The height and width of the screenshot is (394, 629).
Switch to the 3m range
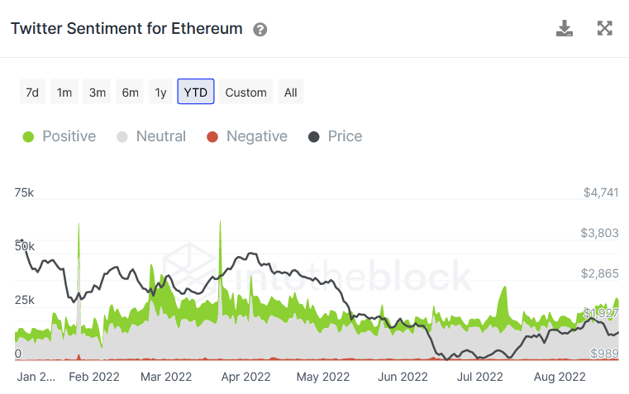(x=98, y=92)
